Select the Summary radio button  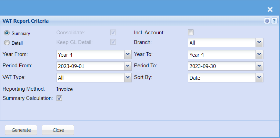7,33
